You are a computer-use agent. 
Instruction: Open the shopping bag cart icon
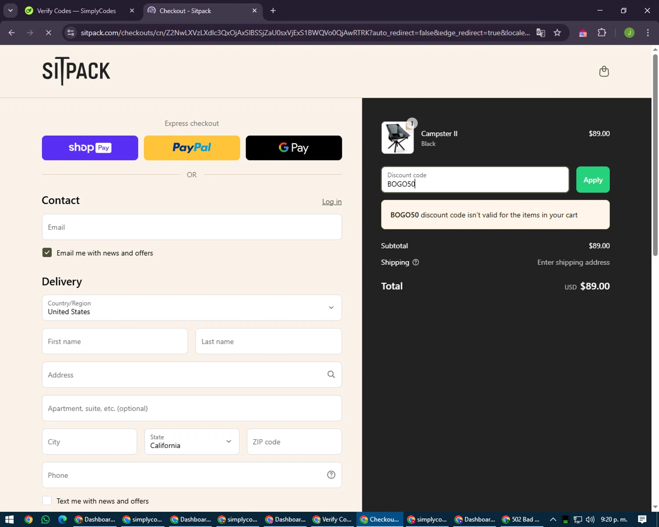click(604, 71)
